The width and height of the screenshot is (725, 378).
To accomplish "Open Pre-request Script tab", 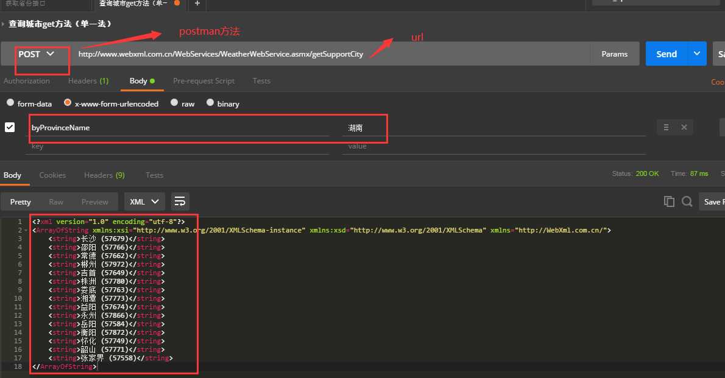I will [204, 81].
